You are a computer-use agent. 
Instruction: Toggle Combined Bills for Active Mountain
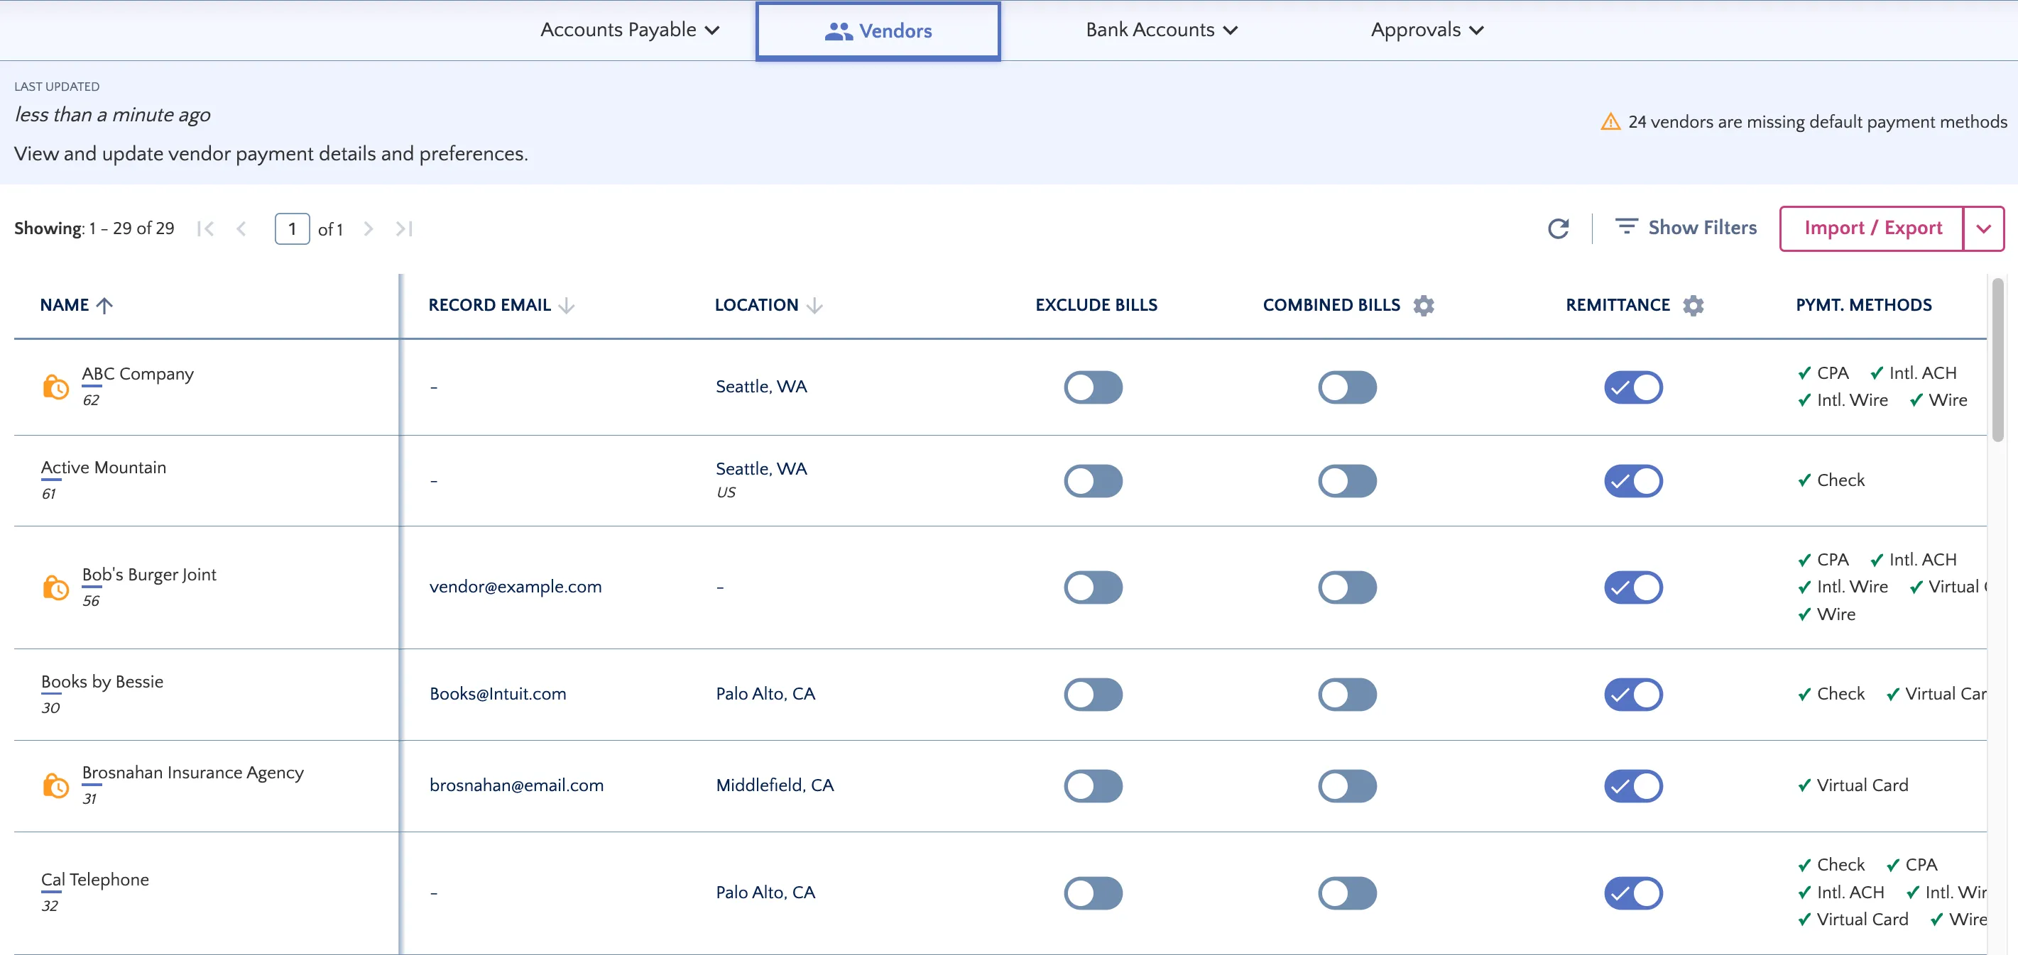tap(1347, 480)
